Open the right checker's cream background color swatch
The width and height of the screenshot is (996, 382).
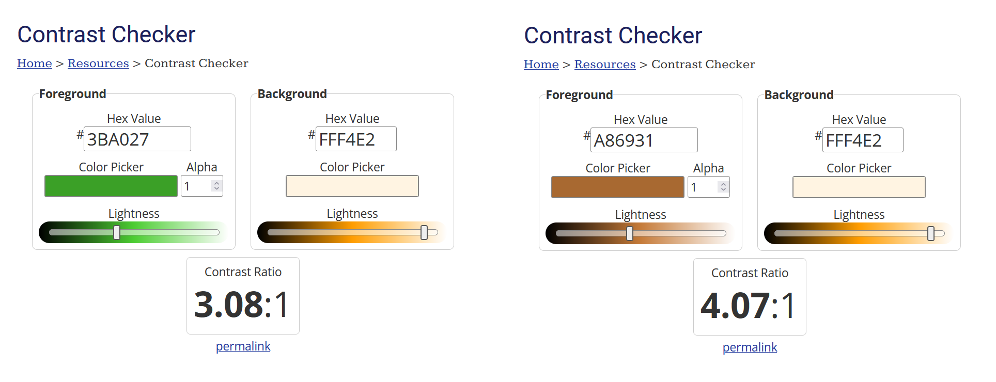(859, 187)
